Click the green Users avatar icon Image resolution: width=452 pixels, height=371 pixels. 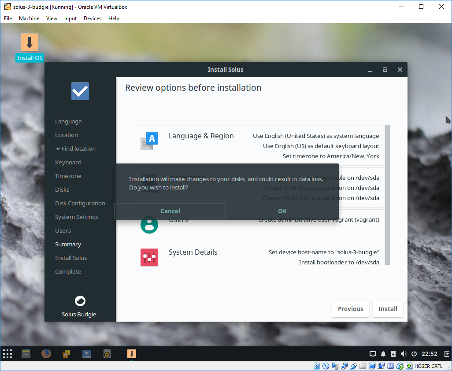tap(149, 225)
